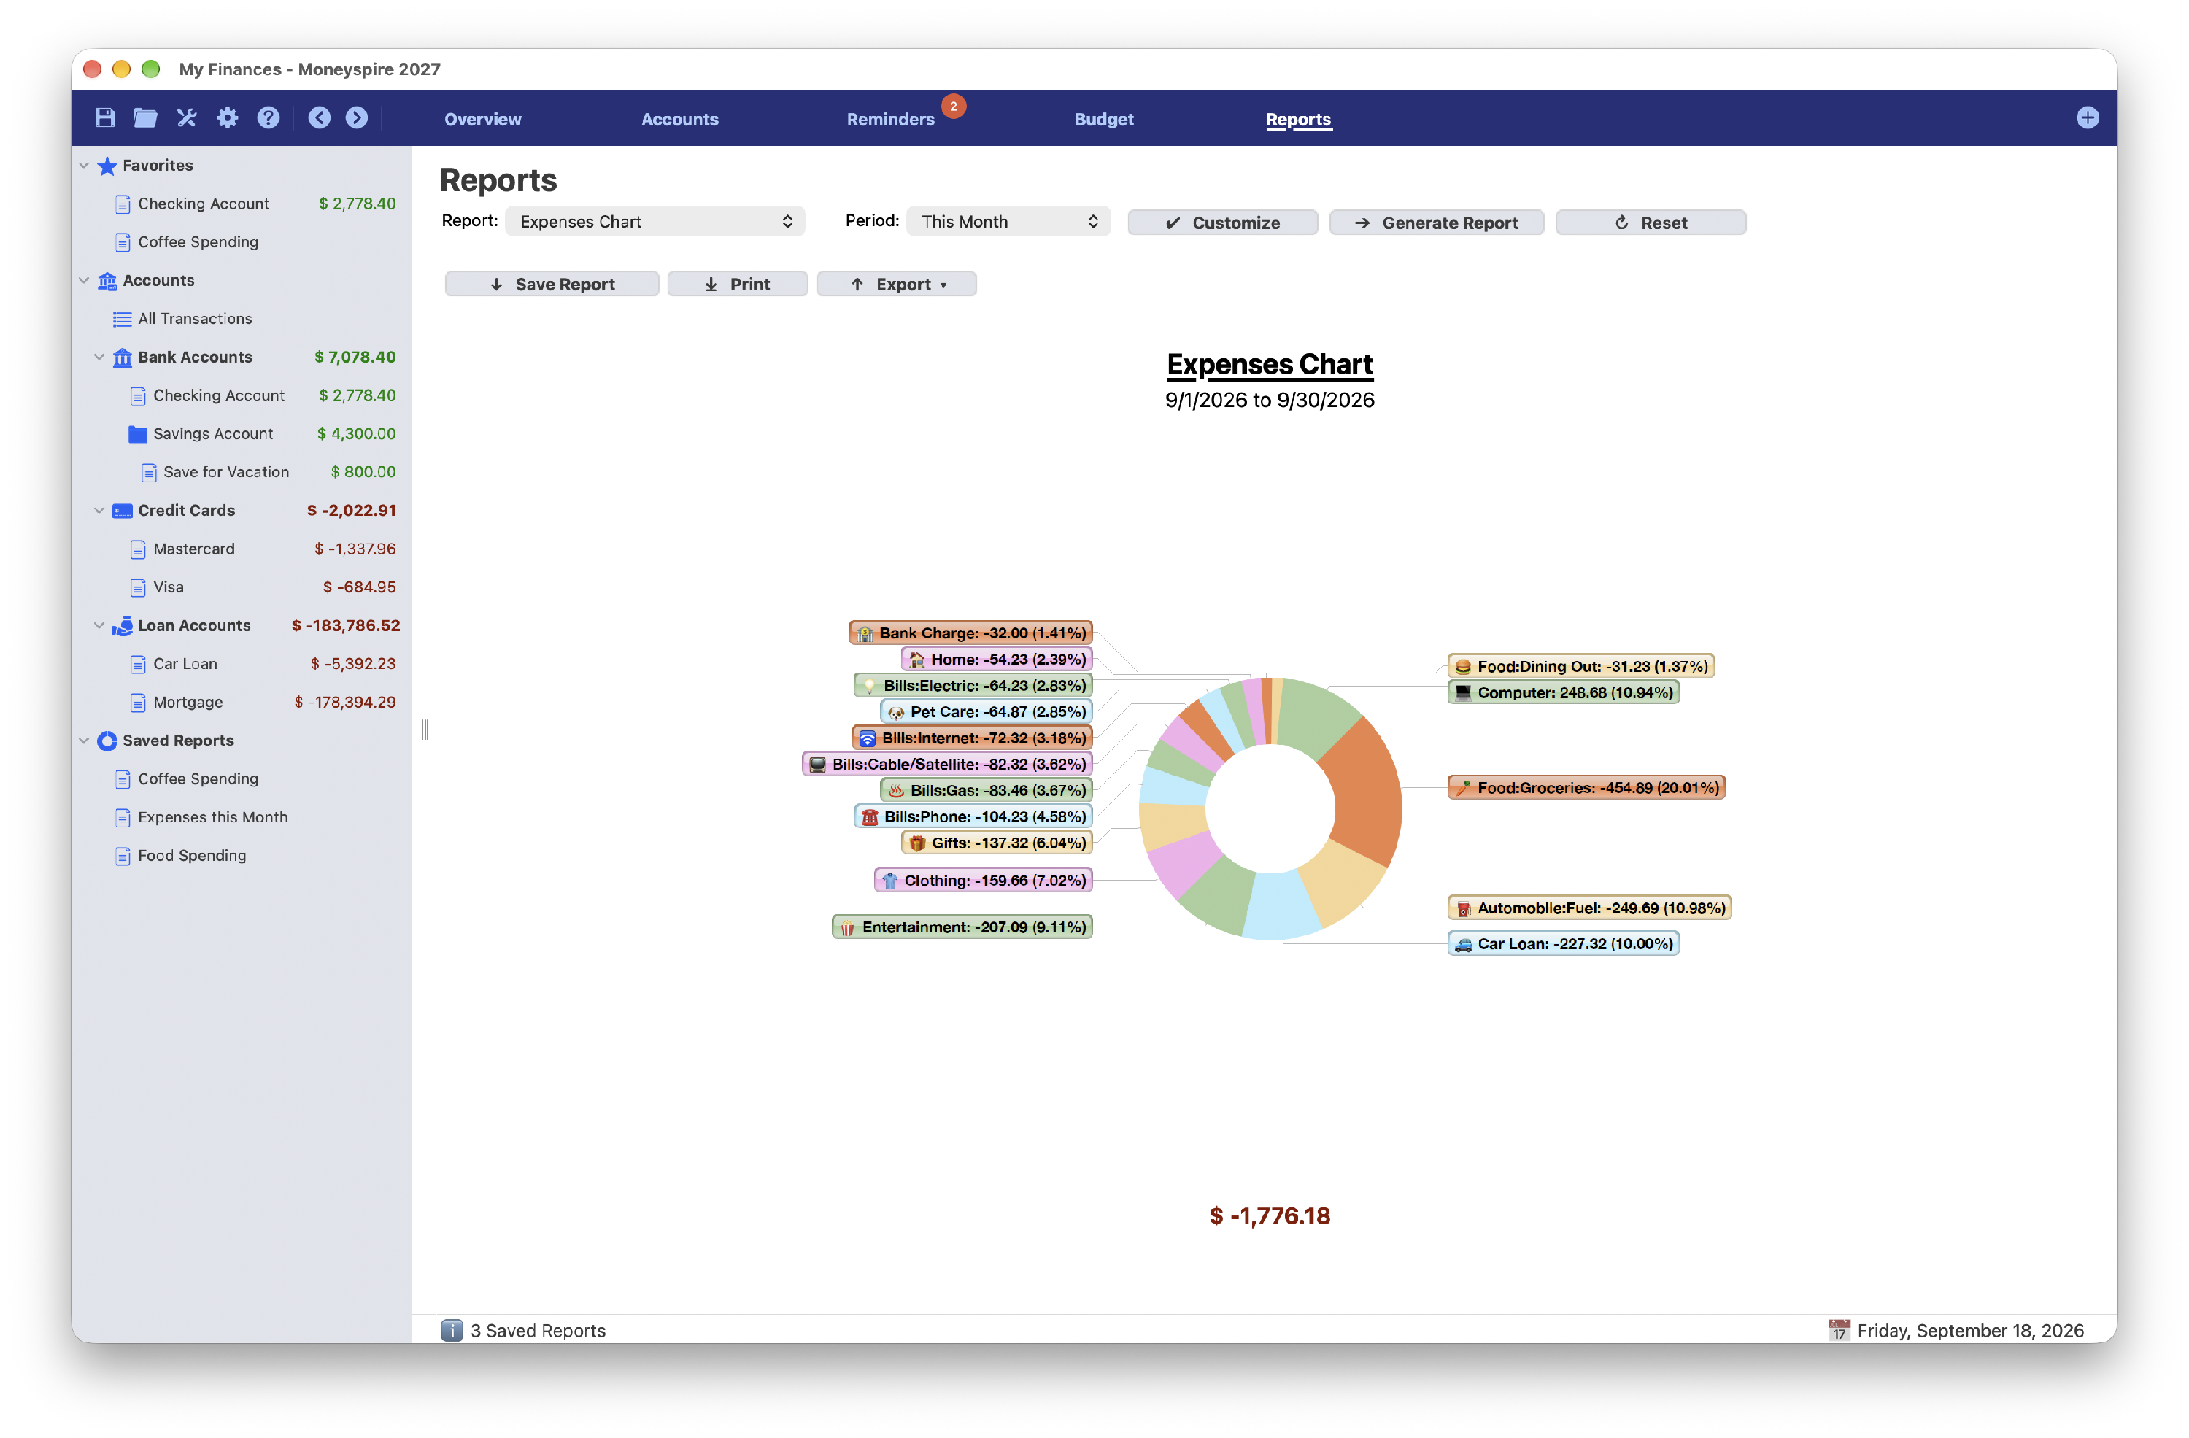Viewport: 2189px width, 1438px height.
Task: Open the Period dropdown
Action: (x=1008, y=222)
